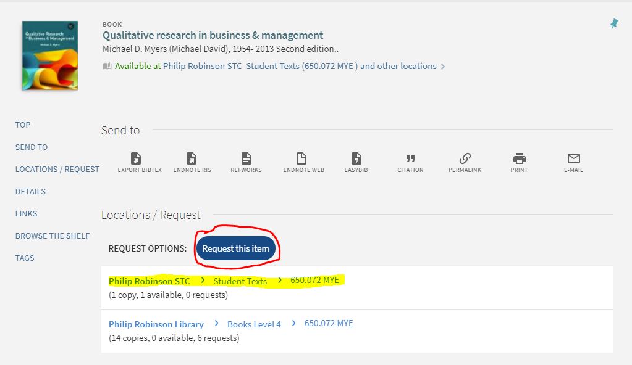Image resolution: width=632 pixels, height=365 pixels.
Task: Send record to RefWorks
Action: tap(246, 159)
